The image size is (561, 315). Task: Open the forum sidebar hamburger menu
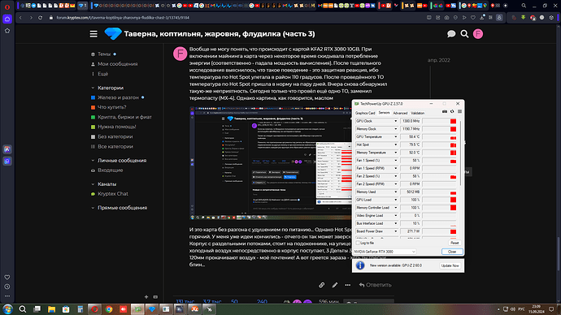93,34
